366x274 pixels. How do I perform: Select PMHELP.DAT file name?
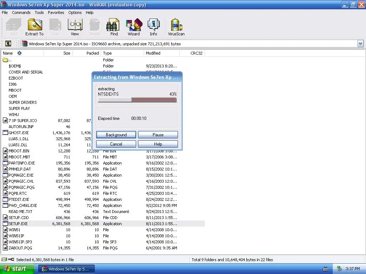point(20,169)
